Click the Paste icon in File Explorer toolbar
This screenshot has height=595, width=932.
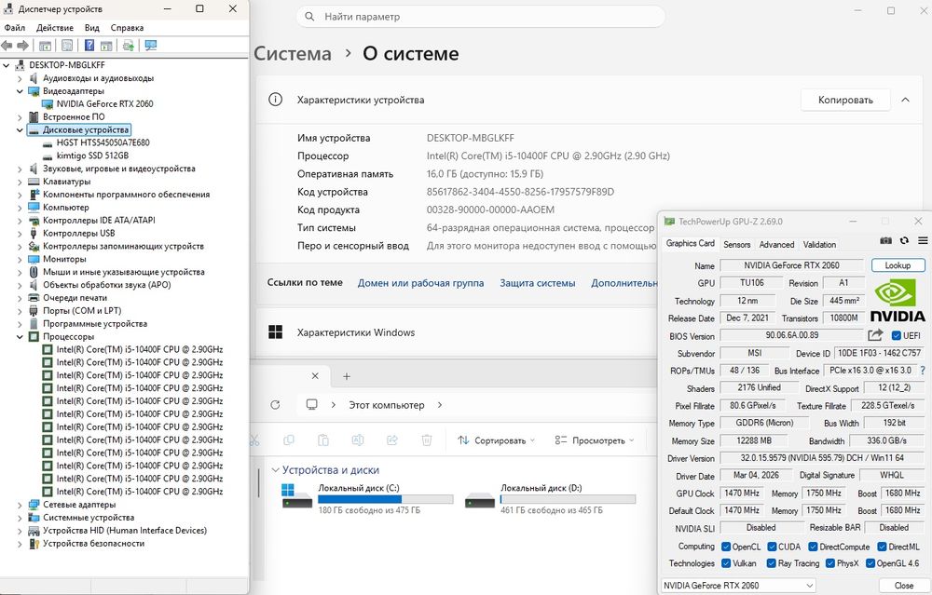pos(323,440)
